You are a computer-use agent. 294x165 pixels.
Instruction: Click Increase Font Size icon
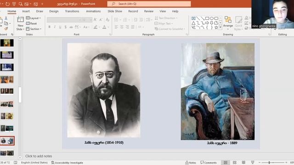pos(95,20)
